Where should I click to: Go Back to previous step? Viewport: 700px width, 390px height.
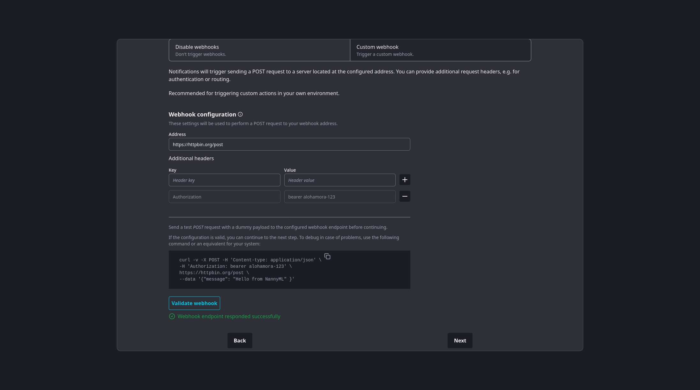pyautogui.click(x=240, y=341)
